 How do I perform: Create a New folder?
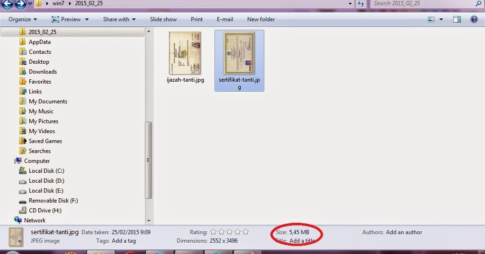pyautogui.click(x=261, y=19)
